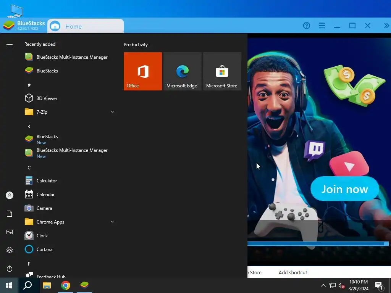Open File Explorer from taskbar

47,285
